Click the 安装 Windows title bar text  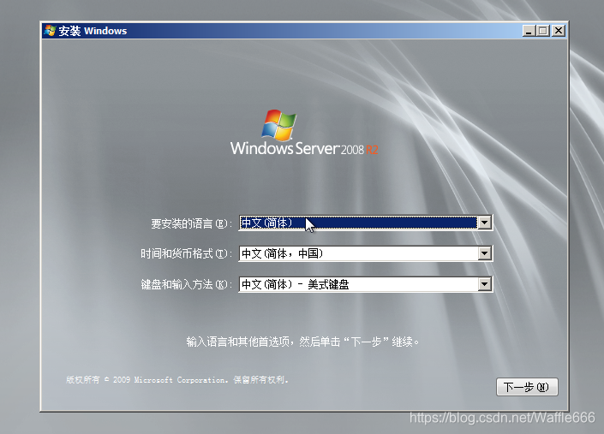point(93,31)
